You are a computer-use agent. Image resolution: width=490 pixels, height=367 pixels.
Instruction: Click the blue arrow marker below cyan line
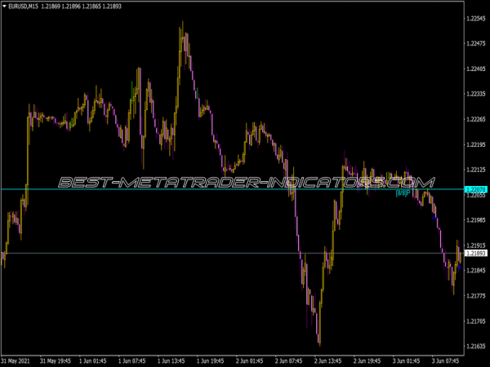(434, 217)
